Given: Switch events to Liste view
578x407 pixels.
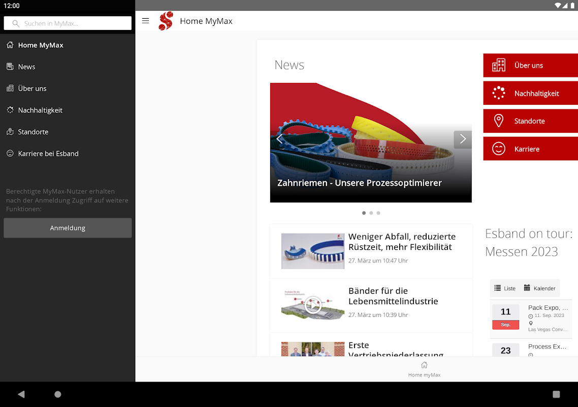Looking at the screenshot, I should click(505, 288).
